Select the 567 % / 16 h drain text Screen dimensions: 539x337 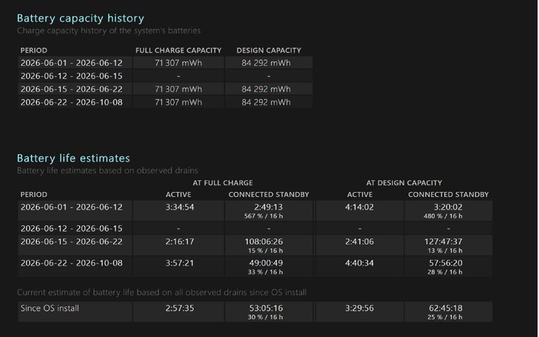point(264,216)
